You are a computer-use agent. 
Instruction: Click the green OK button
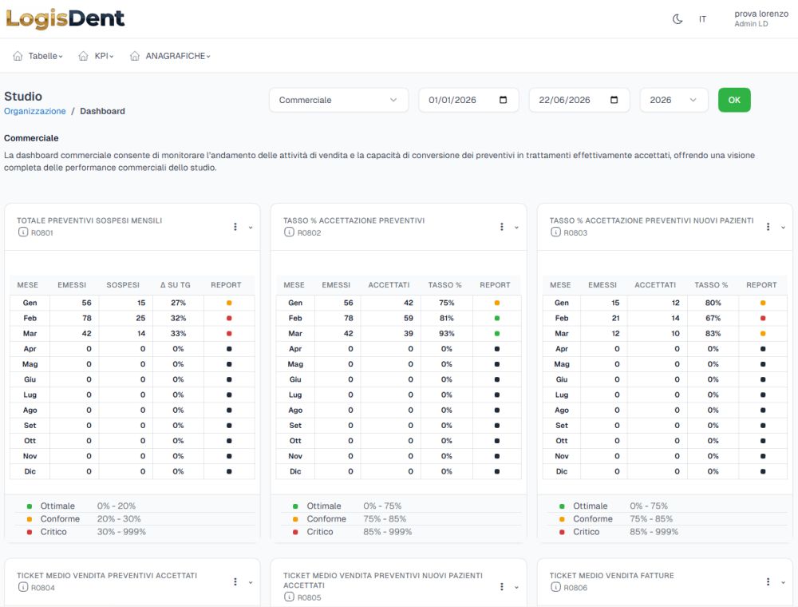coord(734,100)
